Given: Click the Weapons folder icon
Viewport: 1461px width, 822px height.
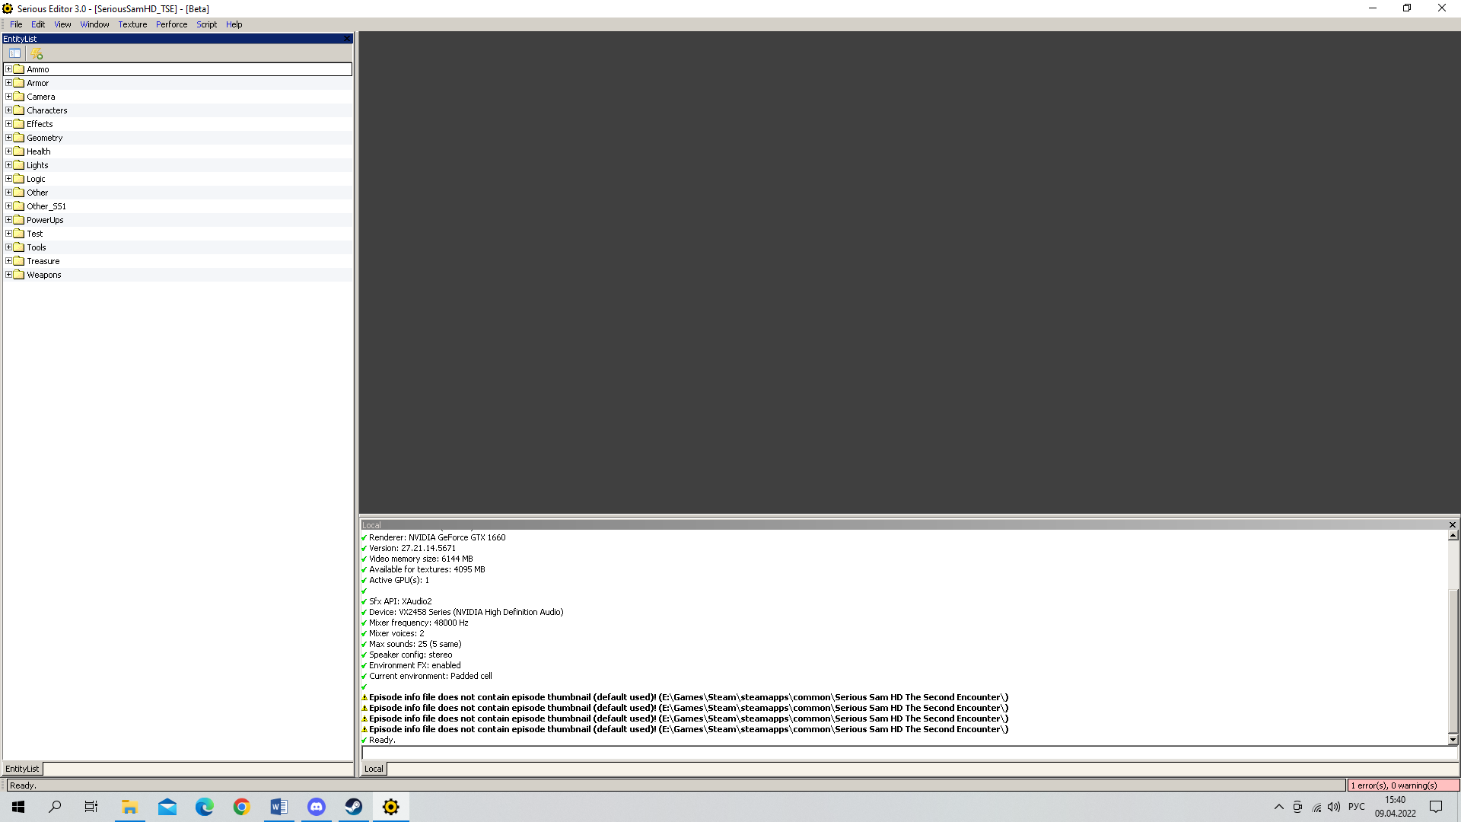Looking at the screenshot, I should pos(19,275).
